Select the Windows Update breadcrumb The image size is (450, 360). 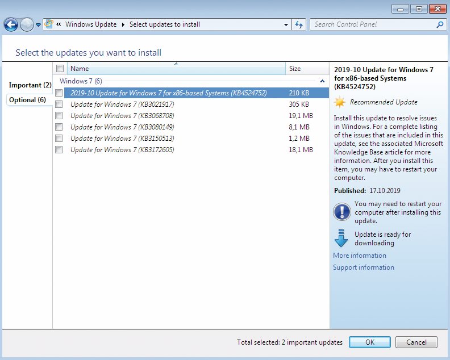(91, 24)
